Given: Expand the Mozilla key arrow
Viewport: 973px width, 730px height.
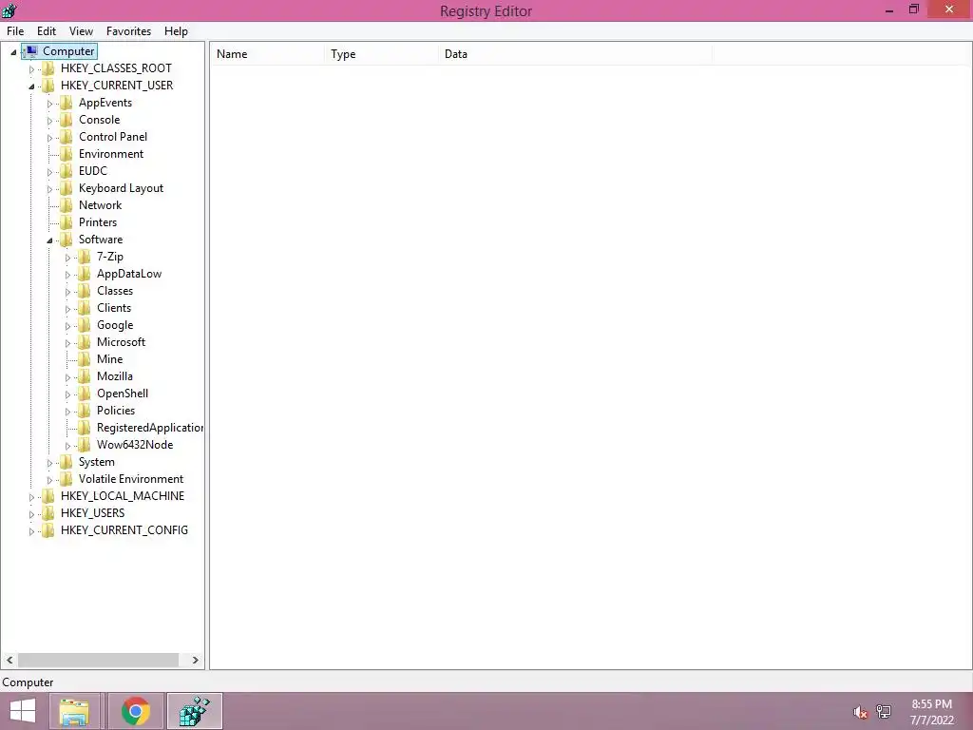Looking at the screenshot, I should 67,376.
